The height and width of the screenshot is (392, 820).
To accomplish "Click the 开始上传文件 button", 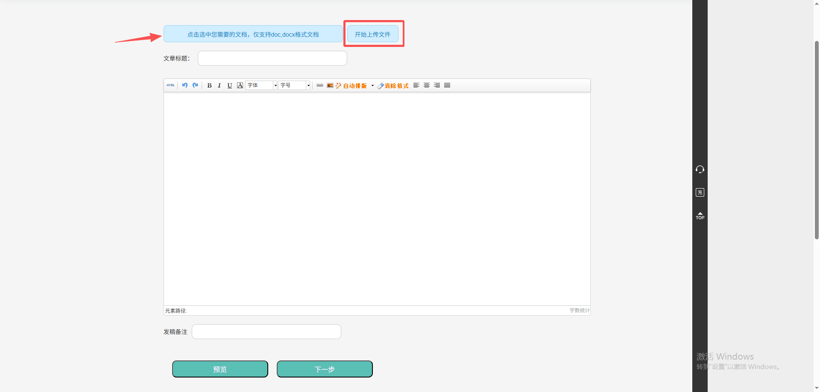I will (372, 34).
